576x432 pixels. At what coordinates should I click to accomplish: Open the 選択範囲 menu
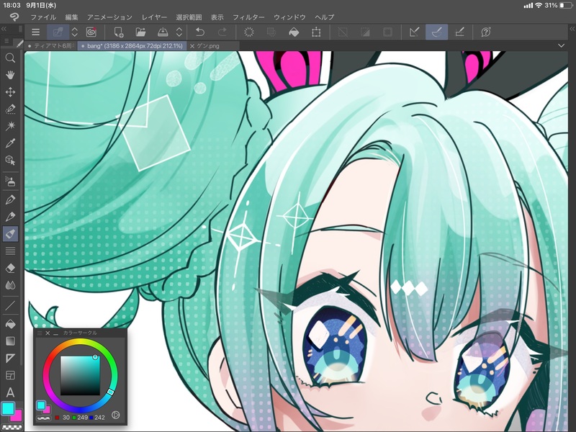click(x=189, y=17)
